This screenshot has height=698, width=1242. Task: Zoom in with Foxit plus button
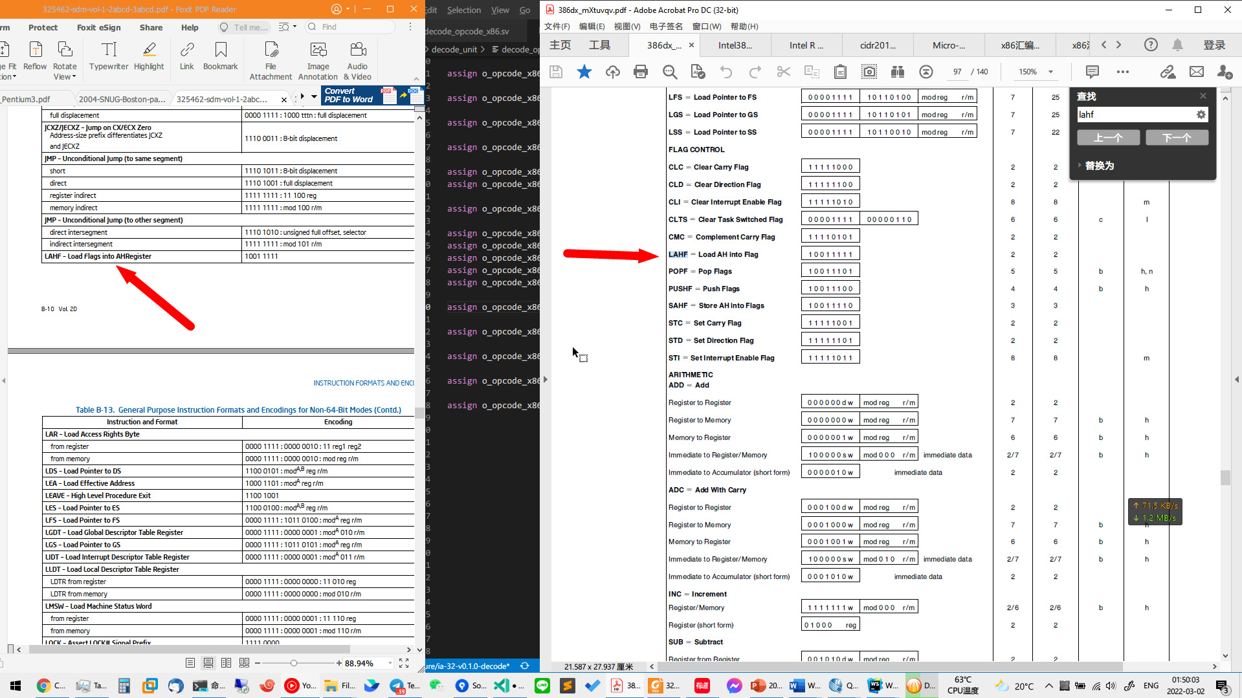tap(339, 663)
